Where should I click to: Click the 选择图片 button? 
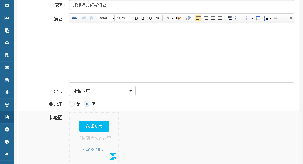94,126
